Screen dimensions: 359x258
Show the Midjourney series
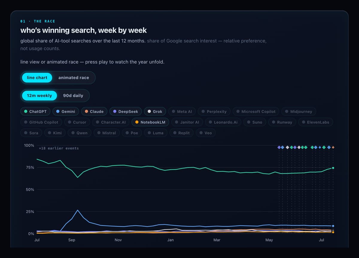pos(299,112)
